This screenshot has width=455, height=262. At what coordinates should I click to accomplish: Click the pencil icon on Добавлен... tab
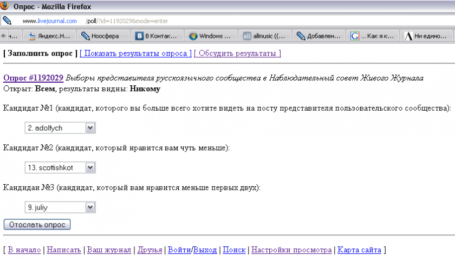coord(301,36)
